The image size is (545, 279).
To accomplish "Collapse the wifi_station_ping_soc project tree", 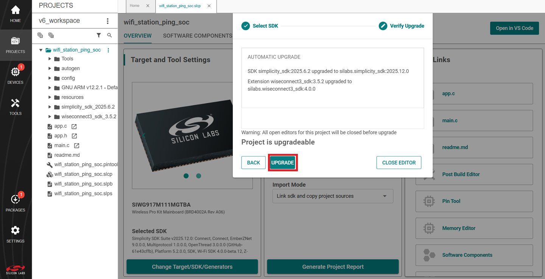I will [x=41, y=50].
